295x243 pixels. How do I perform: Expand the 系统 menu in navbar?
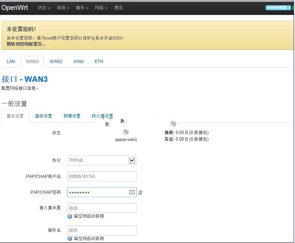[63, 8]
